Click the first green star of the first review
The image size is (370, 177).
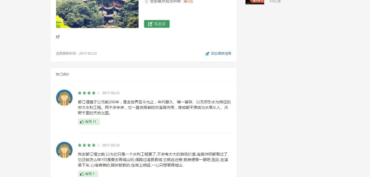click(x=80, y=93)
